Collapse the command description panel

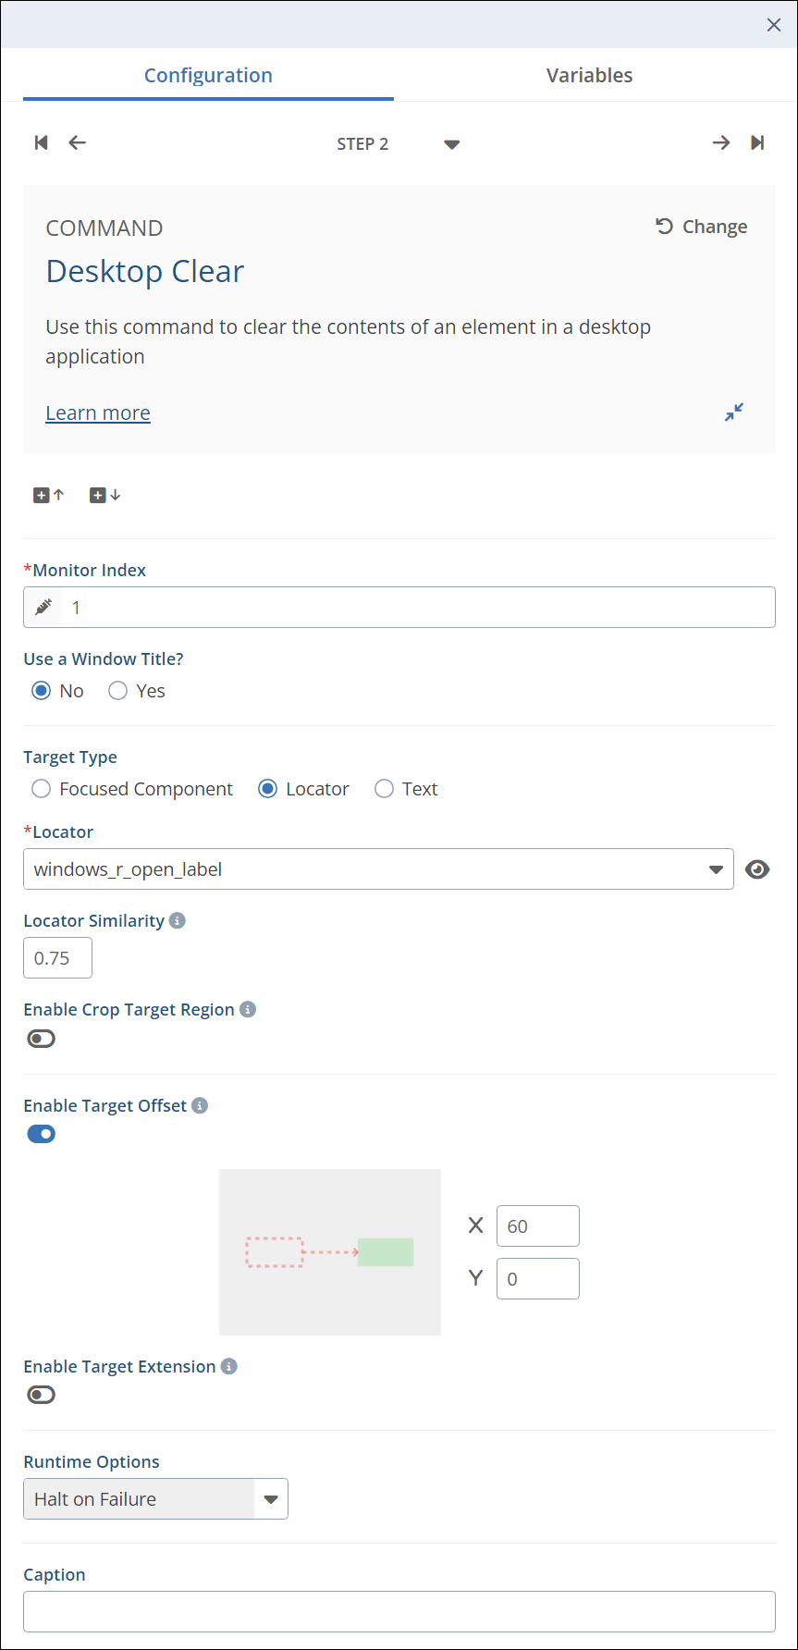(734, 412)
